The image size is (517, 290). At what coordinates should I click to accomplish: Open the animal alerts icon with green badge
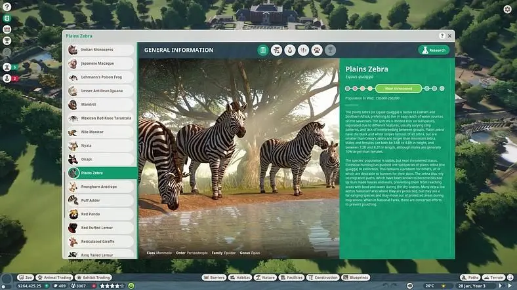(7, 67)
